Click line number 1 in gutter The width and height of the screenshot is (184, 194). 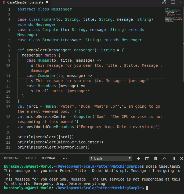pyautogui.click(x=9, y=9)
